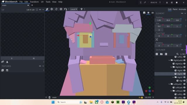Viewport: 187px width, 105px height.
Task: Collapse the Textures panel chevron
Action: [x=43, y=66]
